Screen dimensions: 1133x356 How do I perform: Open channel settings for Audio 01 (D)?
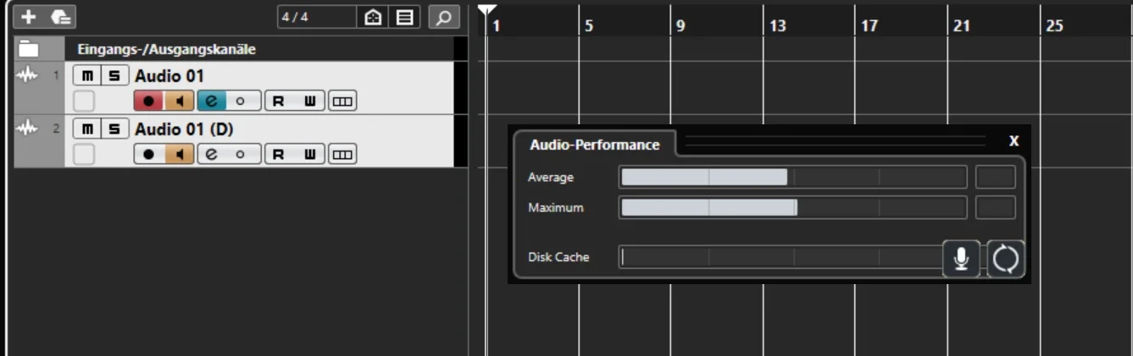(x=212, y=154)
